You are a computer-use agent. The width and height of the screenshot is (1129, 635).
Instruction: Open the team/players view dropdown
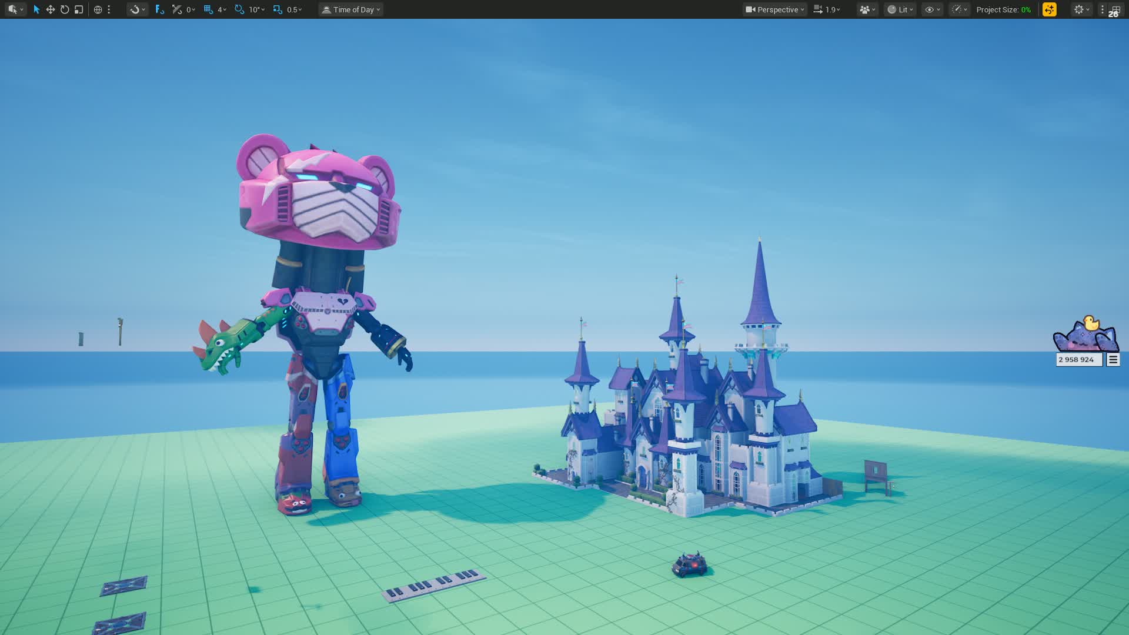pyautogui.click(x=867, y=9)
